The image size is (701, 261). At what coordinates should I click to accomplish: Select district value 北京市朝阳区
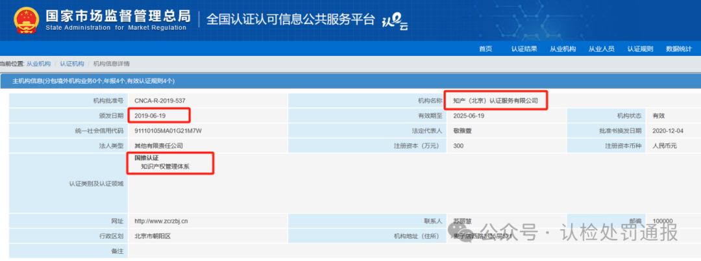pyautogui.click(x=153, y=236)
